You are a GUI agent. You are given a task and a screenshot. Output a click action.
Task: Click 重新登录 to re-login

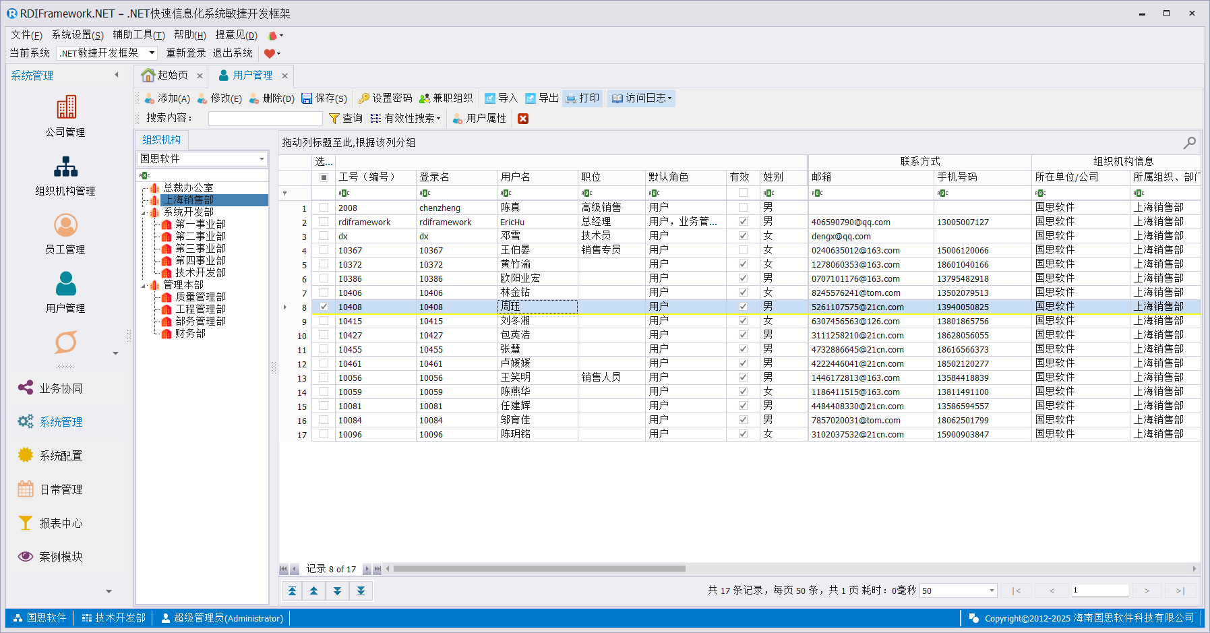186,53
